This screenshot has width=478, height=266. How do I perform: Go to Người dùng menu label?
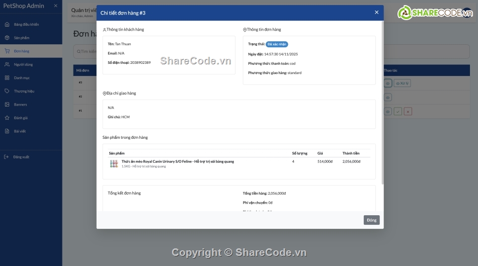tap(23, 64)
